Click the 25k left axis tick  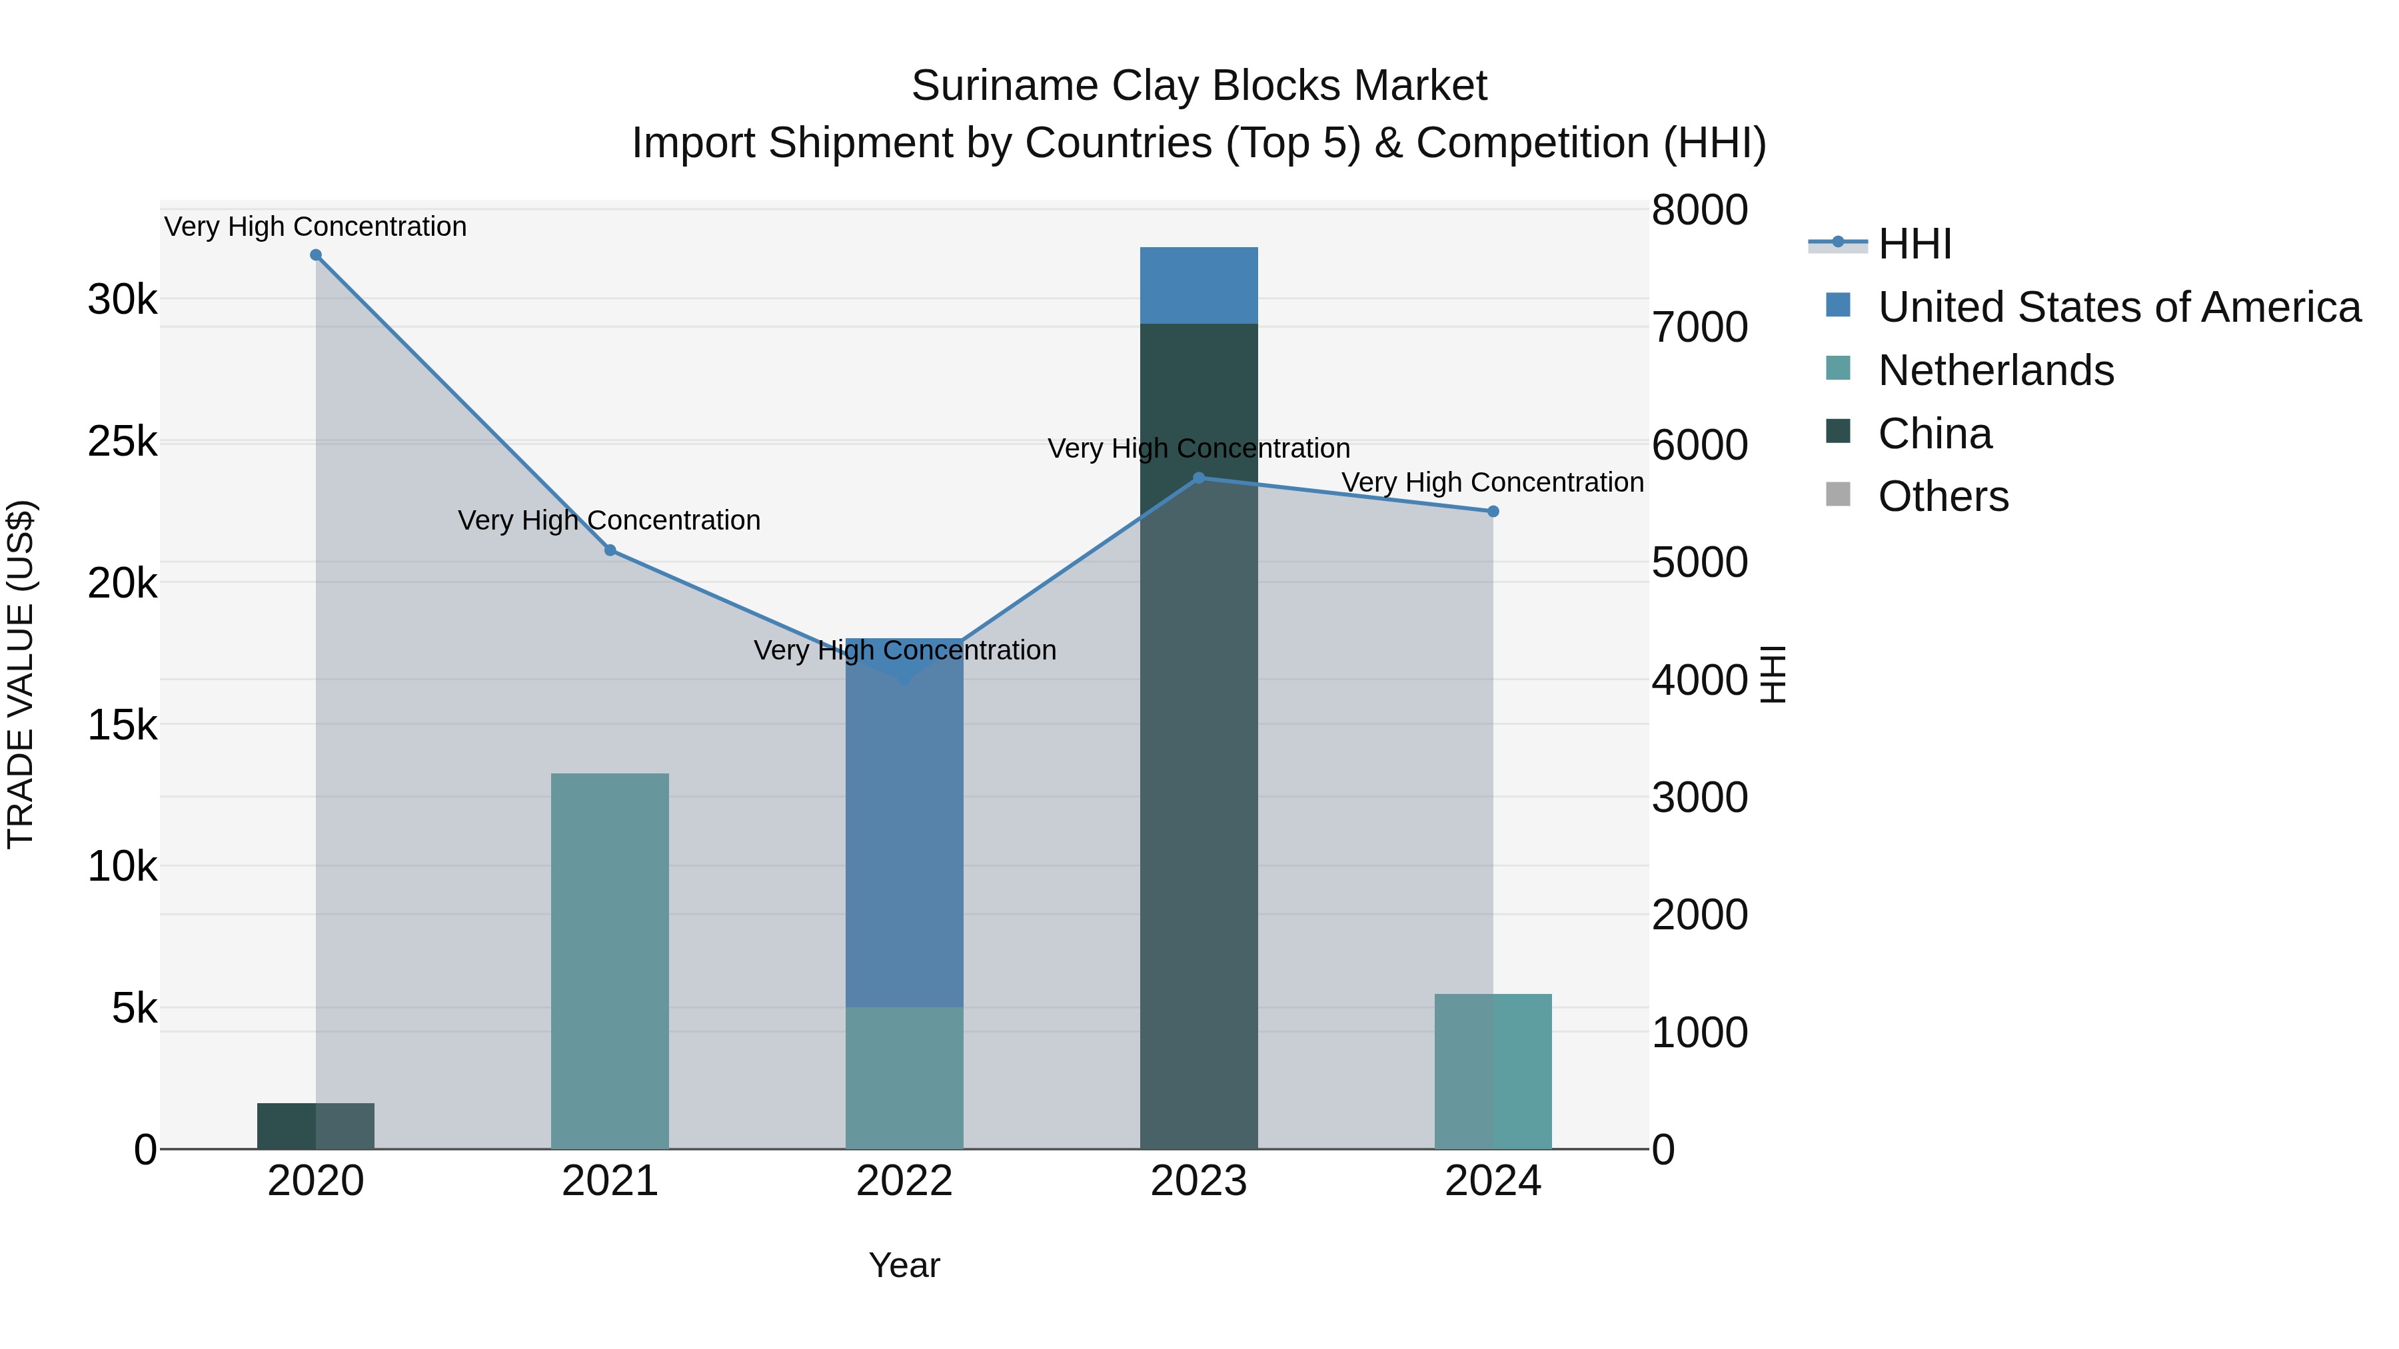(x=122, y=441)
